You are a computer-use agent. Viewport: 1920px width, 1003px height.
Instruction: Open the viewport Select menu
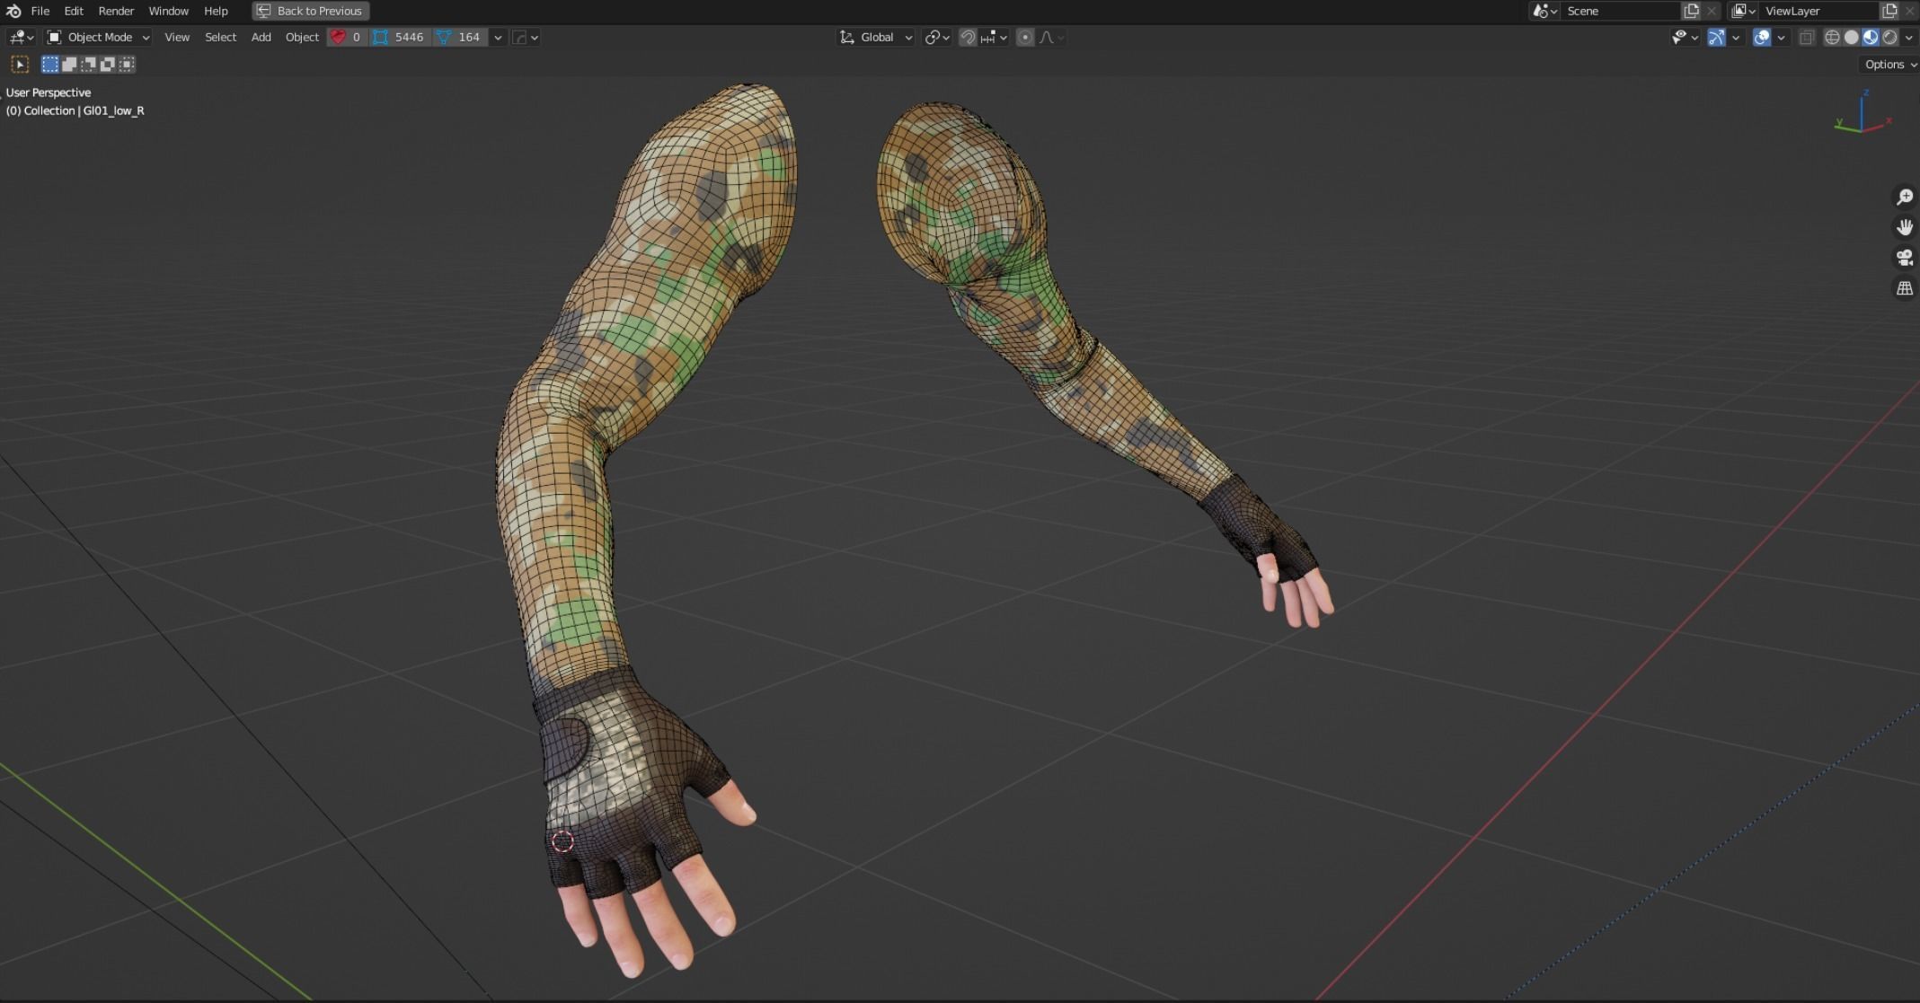tap(220, 37)
